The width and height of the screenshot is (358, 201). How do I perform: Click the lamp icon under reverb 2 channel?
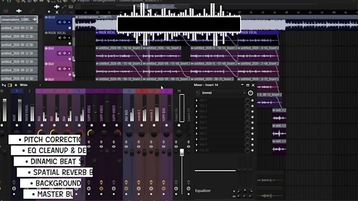[x=151, y=182]
